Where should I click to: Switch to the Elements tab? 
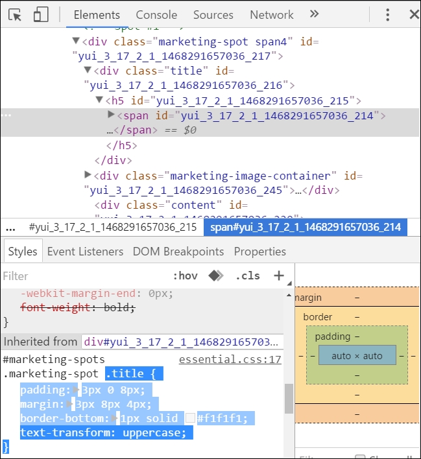tap(97, 15)
